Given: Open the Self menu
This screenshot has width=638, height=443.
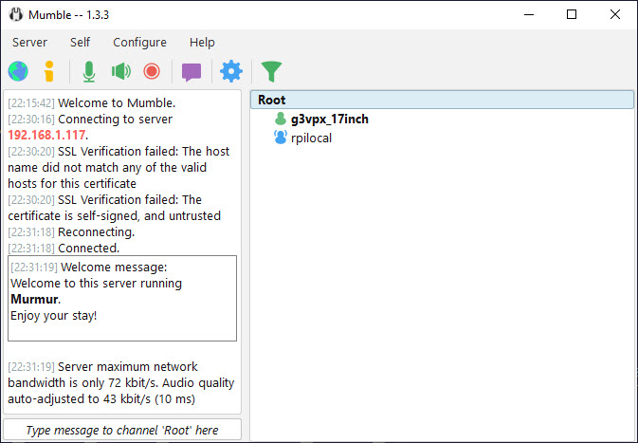Looking at the screenshot, I should (81, 43).
